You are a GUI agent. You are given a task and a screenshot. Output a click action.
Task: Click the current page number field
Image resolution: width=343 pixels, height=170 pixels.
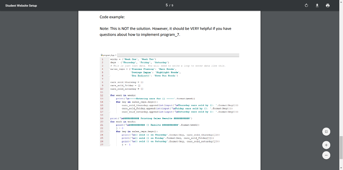tap(167, 5)
